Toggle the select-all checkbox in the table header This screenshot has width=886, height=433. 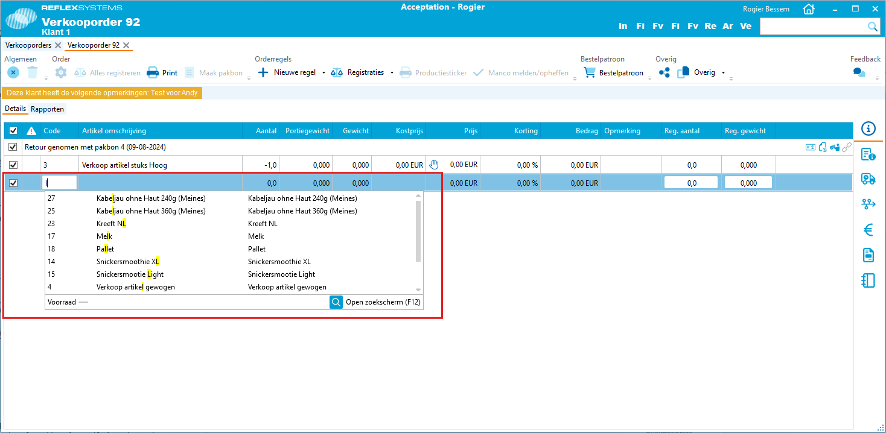[13, 131]
